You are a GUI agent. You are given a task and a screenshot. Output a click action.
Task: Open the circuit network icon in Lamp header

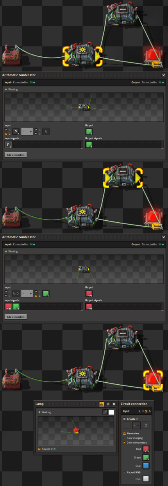[x=102, y=404]
